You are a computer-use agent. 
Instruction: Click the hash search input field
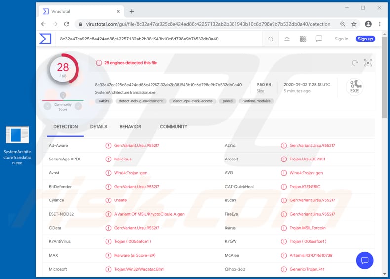click(159, 39)
